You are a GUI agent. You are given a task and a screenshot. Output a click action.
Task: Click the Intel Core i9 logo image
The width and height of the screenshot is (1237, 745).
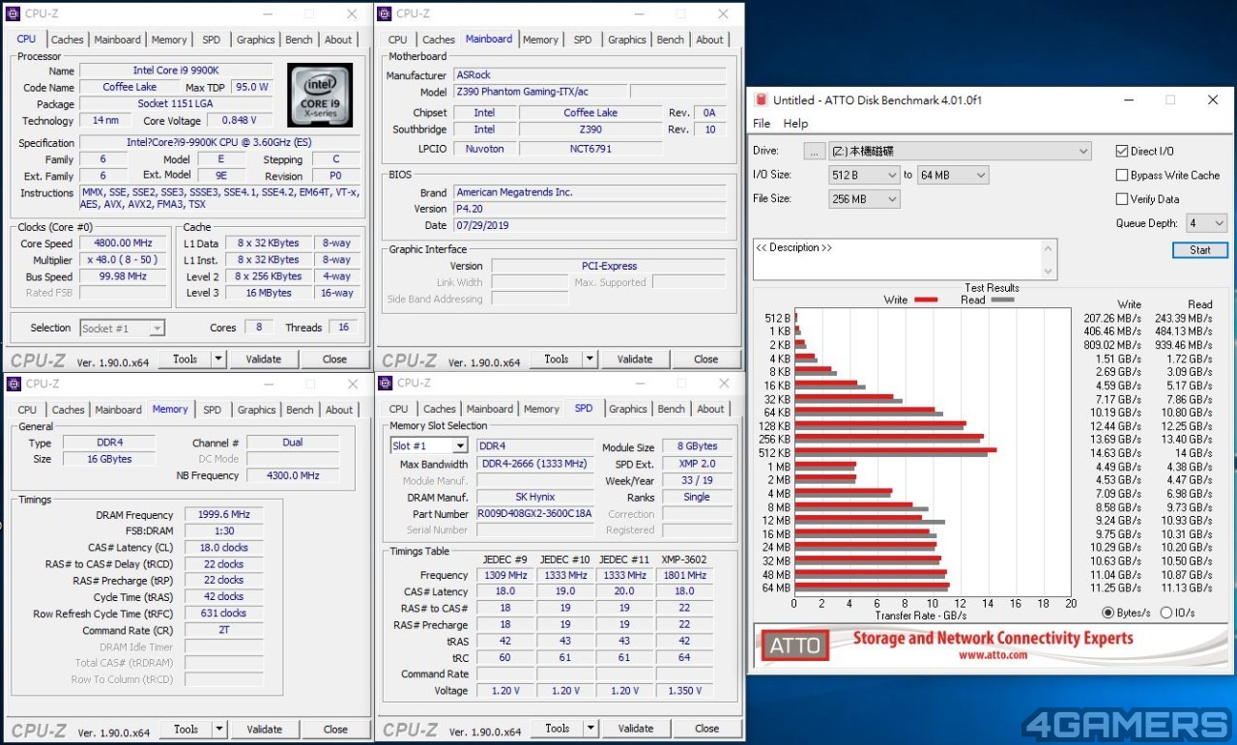(320, 95)
